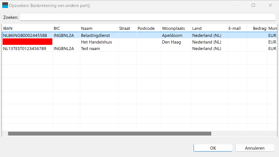The height and width of the screenshot is (157, 279).
Task: Maximize the Opzoeken dialog window
Action: click(253, 5)
